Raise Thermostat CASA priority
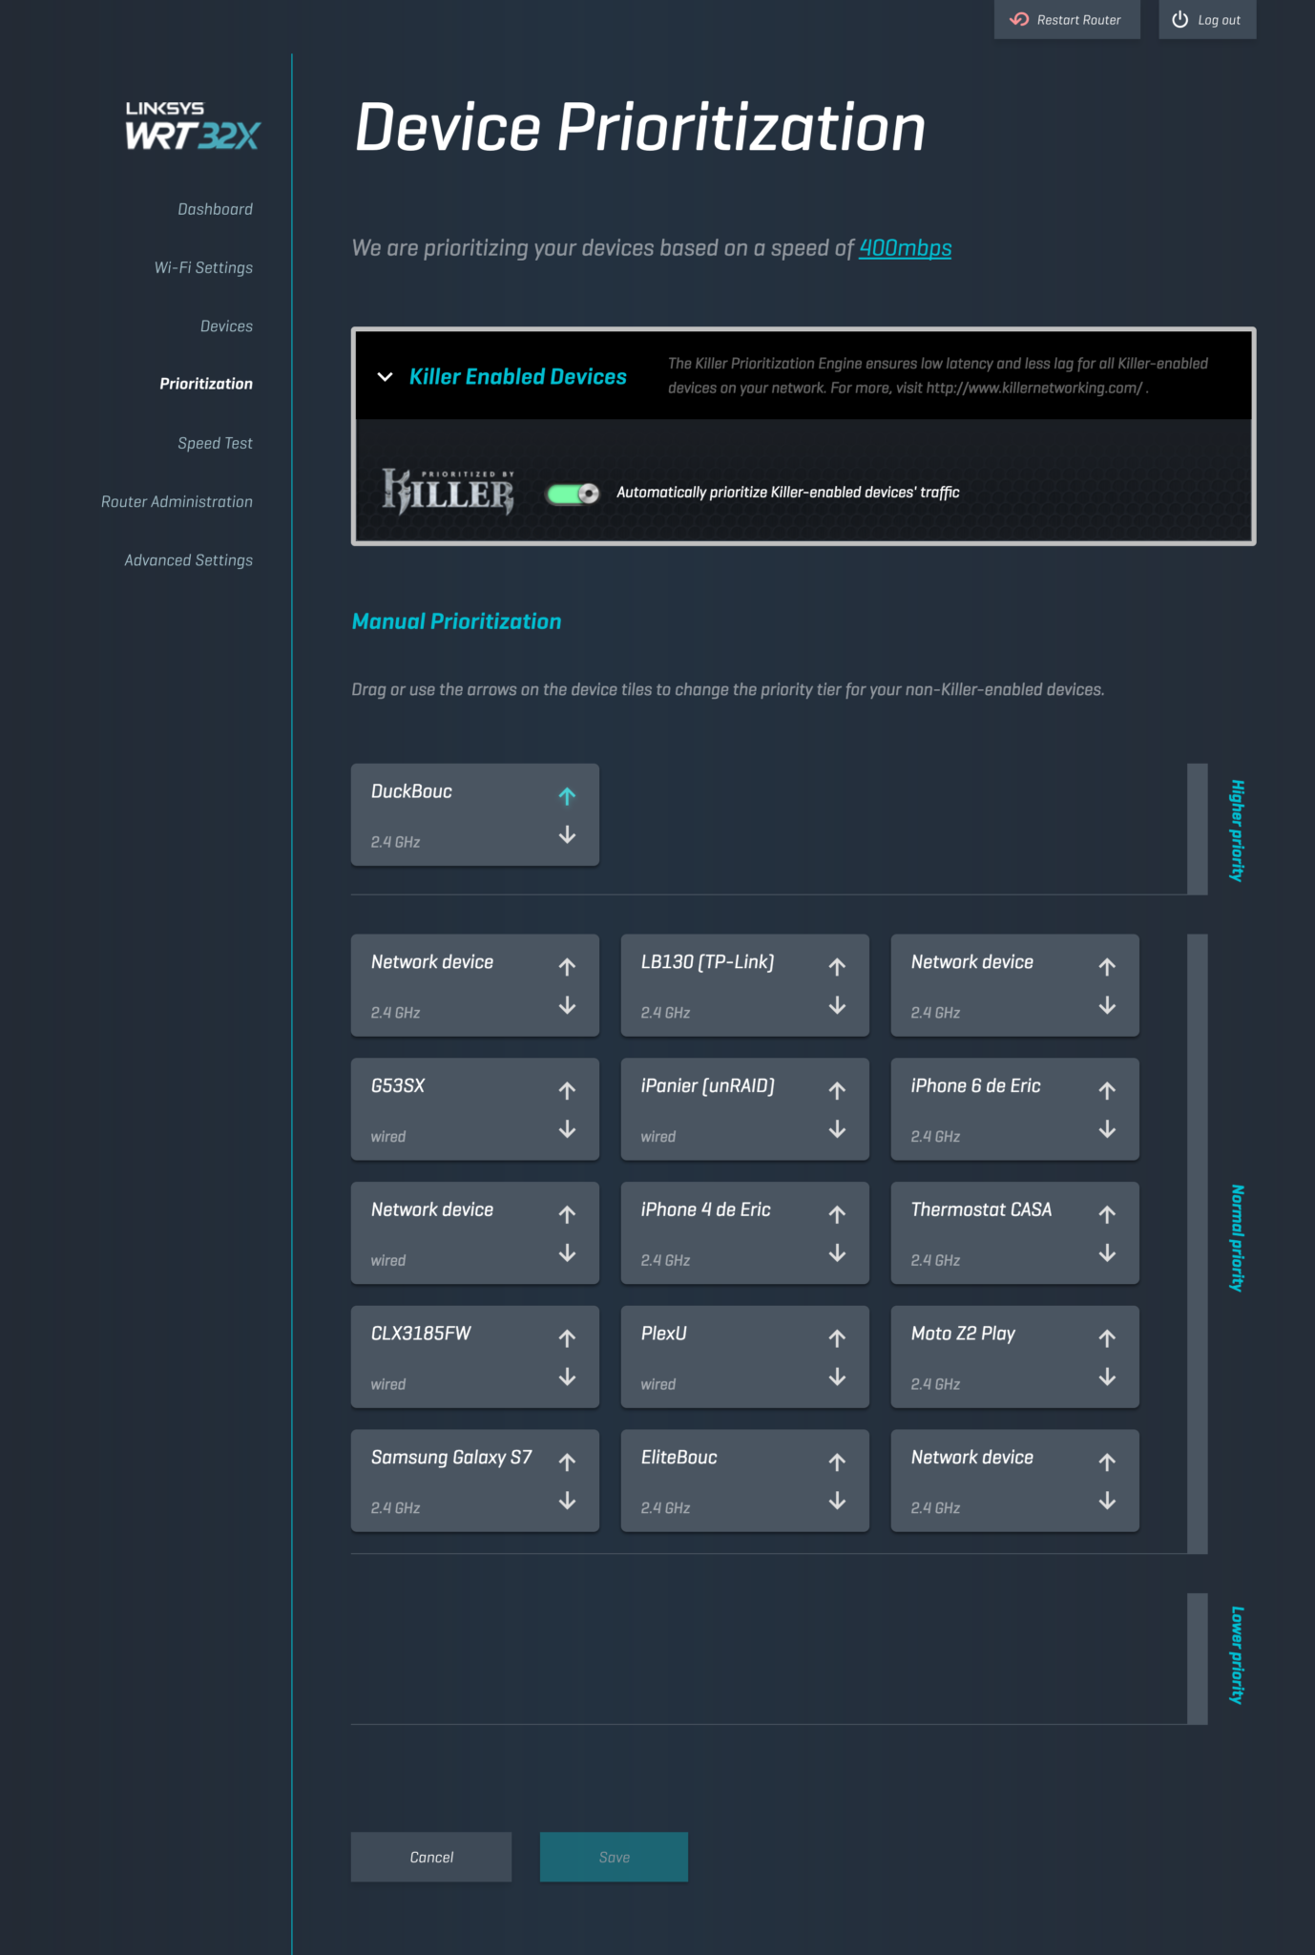Screen dimensions: 1315x1955 pos(1107,1214)
